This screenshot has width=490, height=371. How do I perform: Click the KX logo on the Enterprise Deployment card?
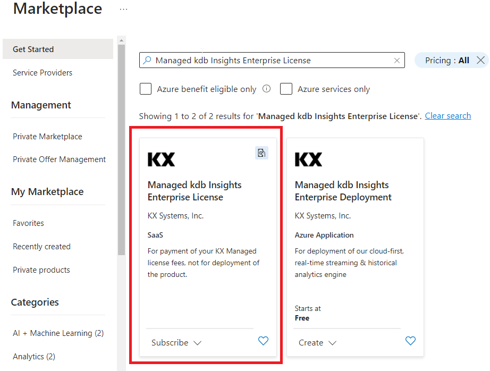[308, 159]
